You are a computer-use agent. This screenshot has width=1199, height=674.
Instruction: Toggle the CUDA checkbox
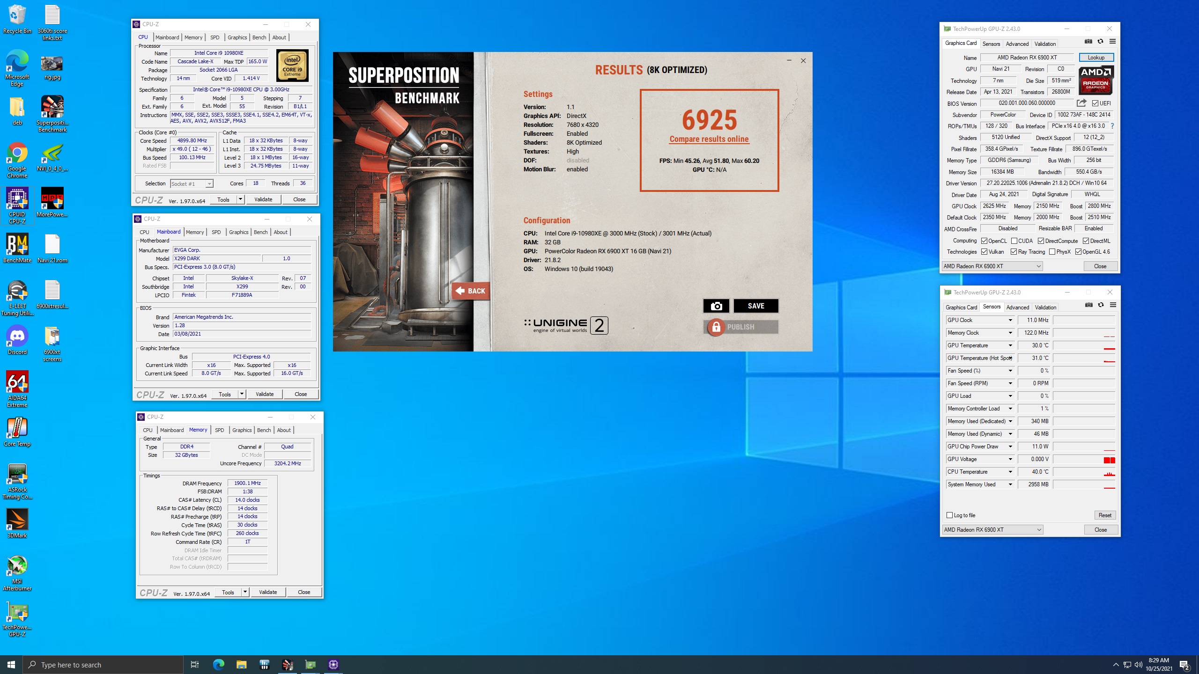1014,241
